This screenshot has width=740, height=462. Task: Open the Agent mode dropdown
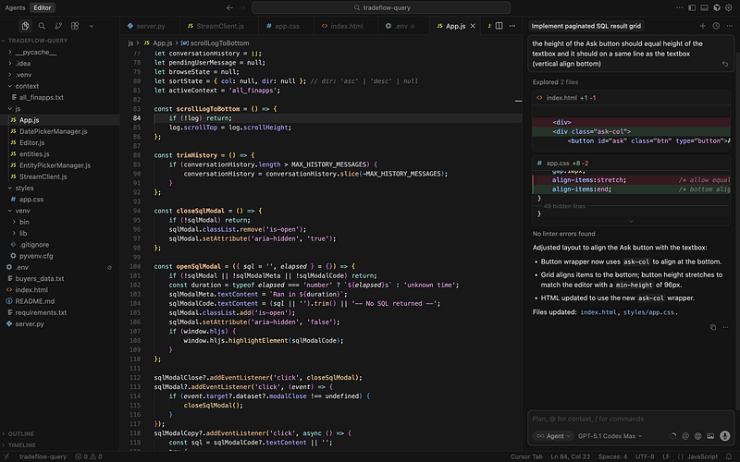pos(554,435)
